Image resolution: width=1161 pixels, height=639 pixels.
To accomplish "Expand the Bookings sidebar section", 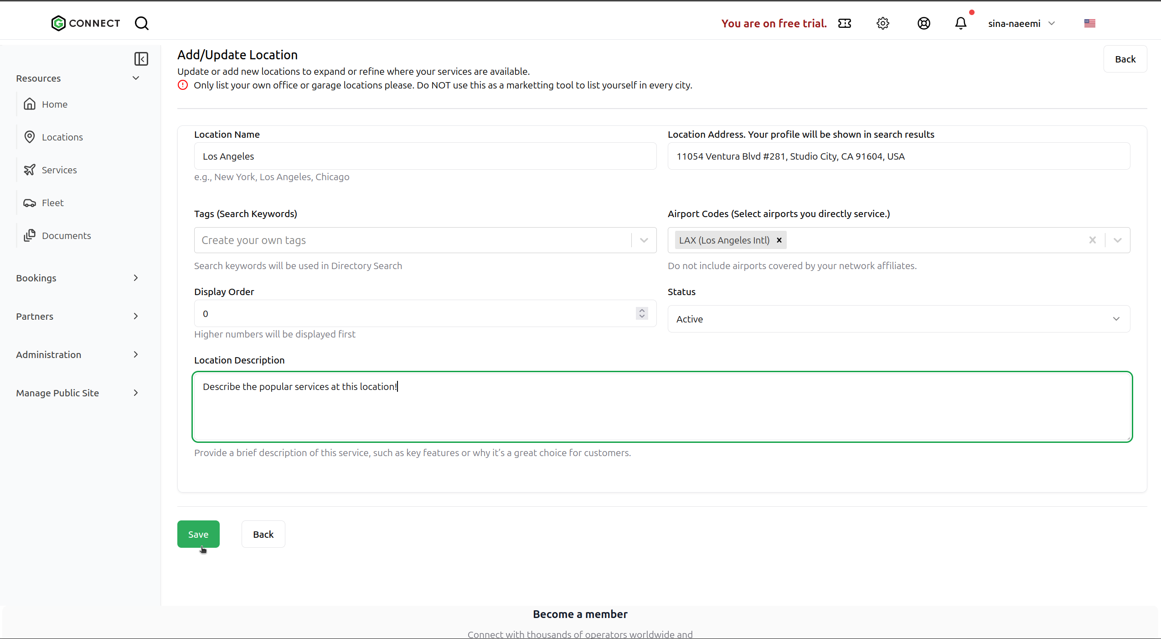I will pos(77,278).
